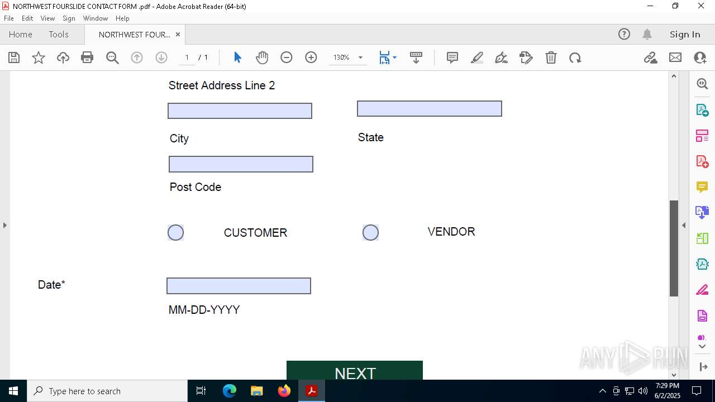Open the Sign menu
Viewport: 715px width, 402px height.
(x=69, y=18)
